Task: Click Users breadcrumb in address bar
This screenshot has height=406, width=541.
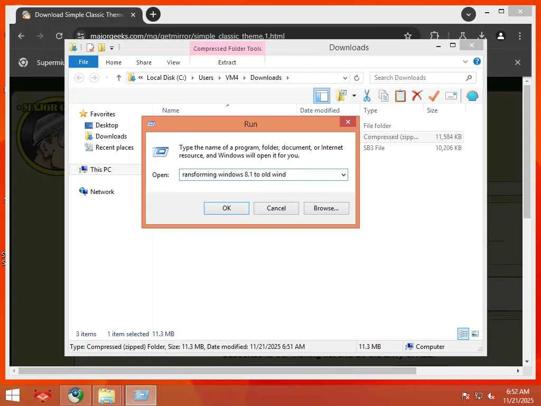Action: [x=206, y=78]
